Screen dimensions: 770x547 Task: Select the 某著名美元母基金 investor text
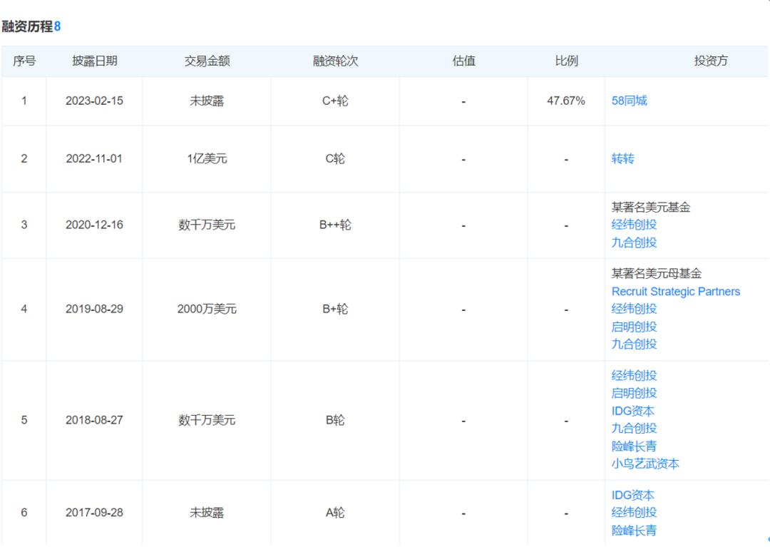pos(657,274)
